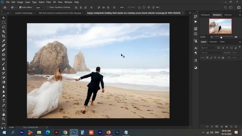Select the Zoom tool
This screenshot has width=242, height=136.
pyautogui.click(x=3, y=119)
